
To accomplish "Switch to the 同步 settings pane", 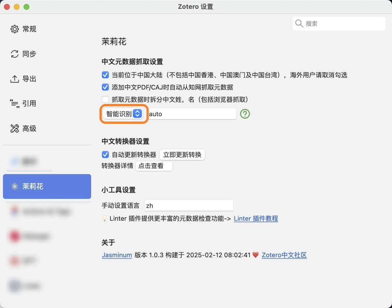I will point(29,54).
